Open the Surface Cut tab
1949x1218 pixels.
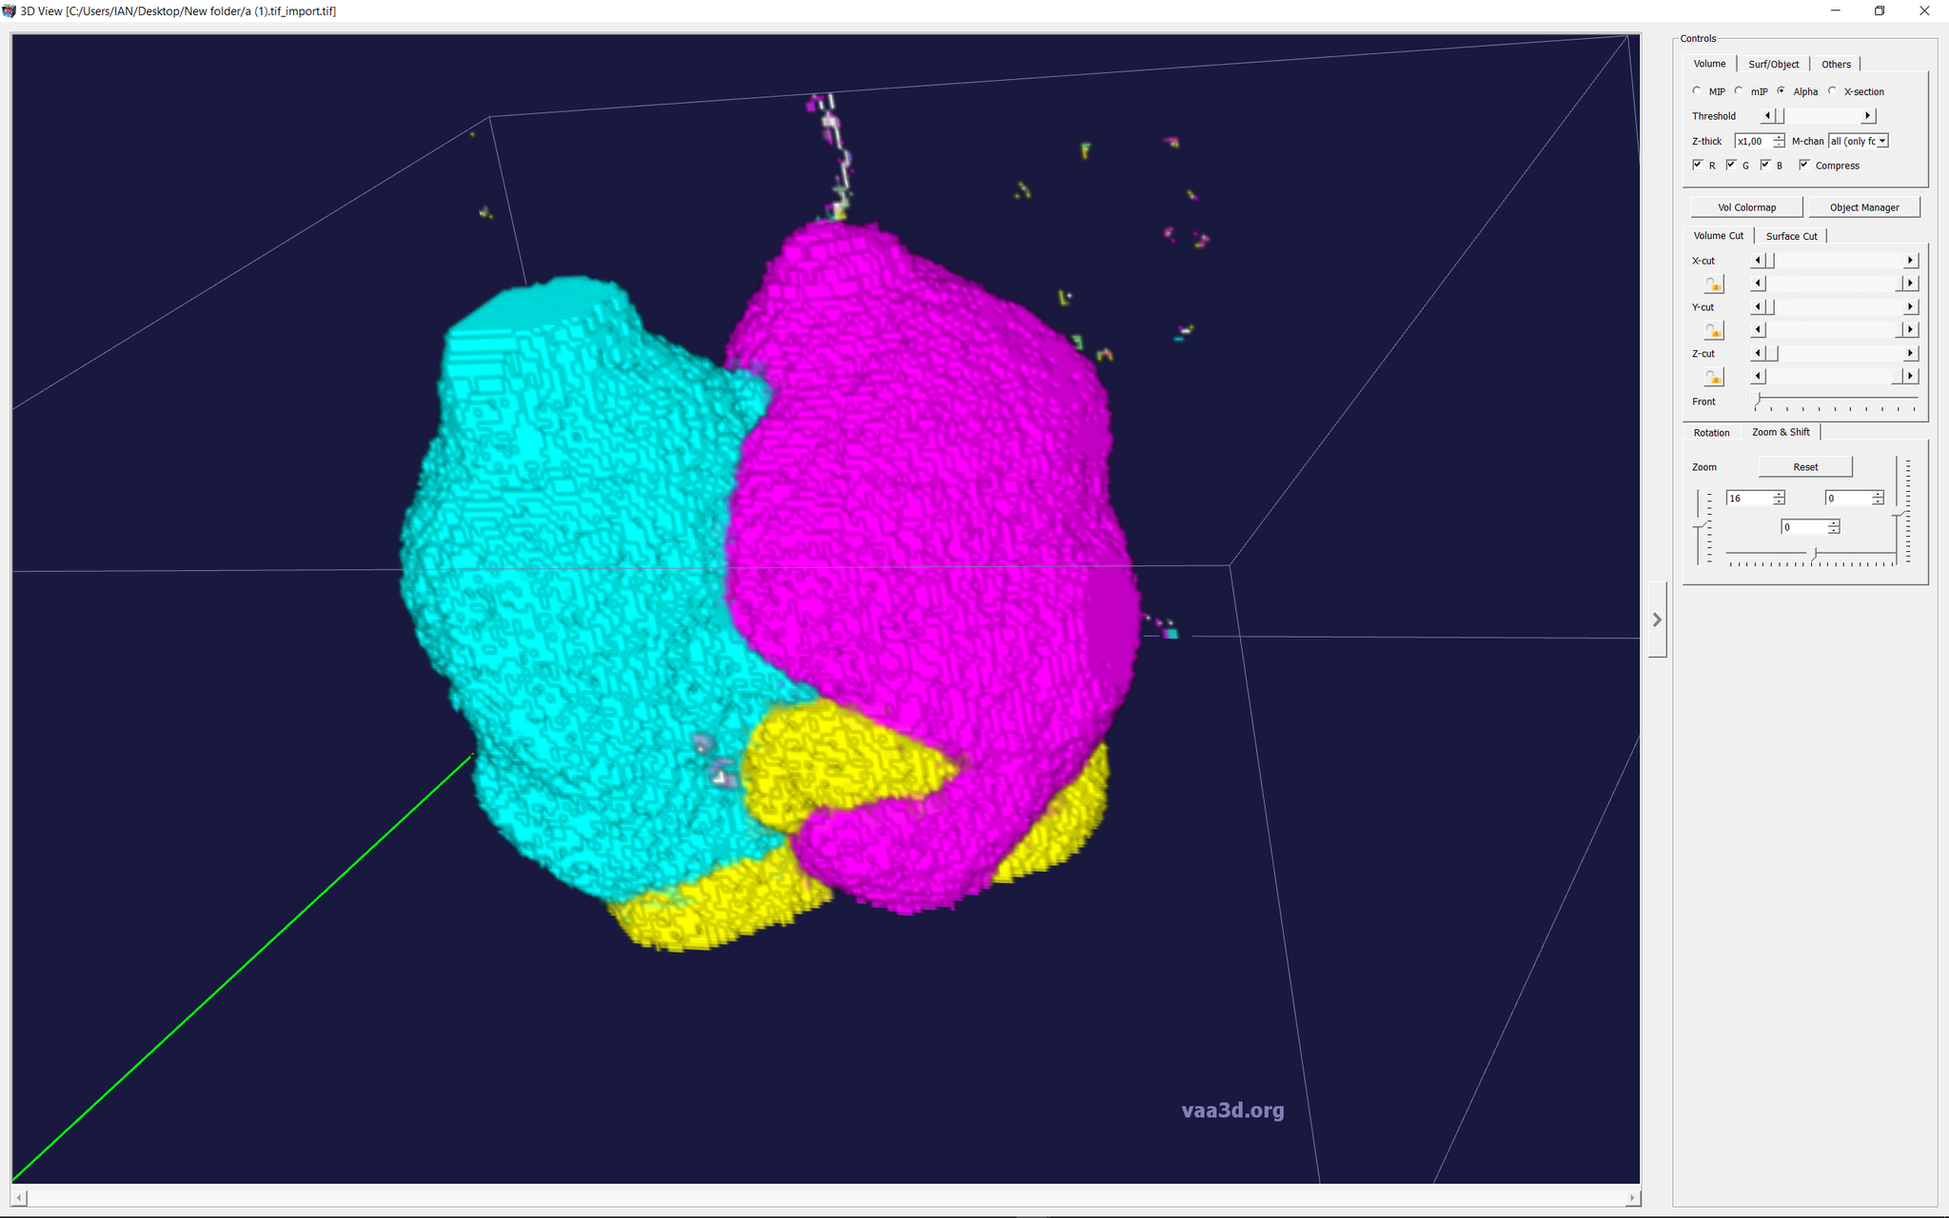[x=1791, y=236]
